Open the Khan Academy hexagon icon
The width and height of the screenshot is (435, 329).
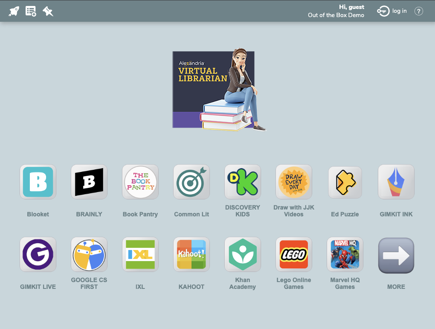tap(243, 254)
